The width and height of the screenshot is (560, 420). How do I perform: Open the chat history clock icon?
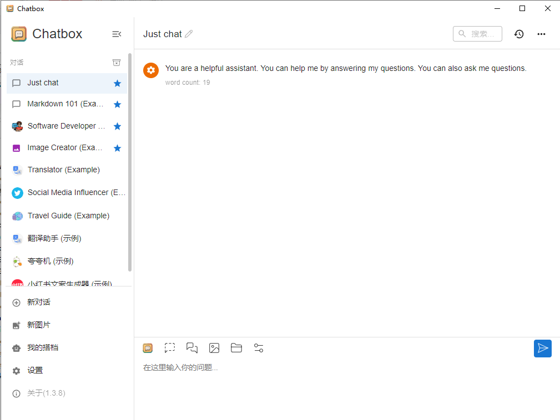tap(519, 34)
